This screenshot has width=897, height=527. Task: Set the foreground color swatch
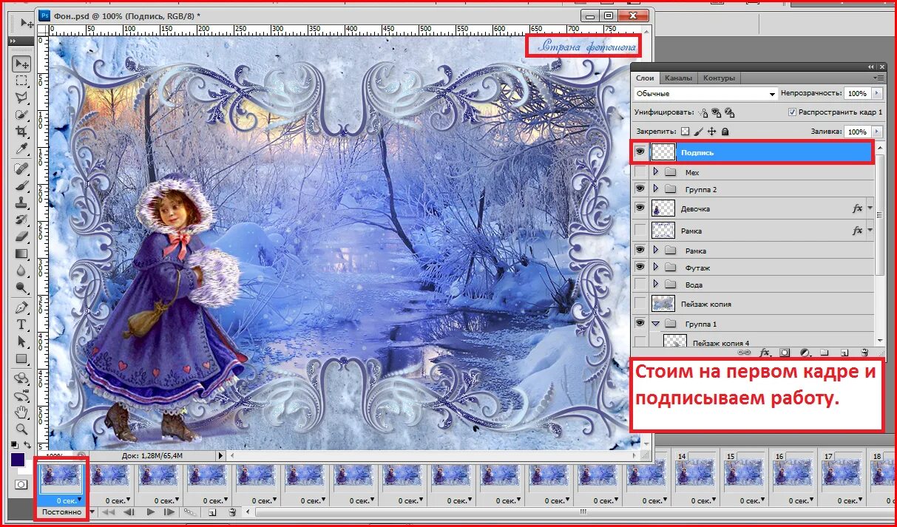pos(18,459)
